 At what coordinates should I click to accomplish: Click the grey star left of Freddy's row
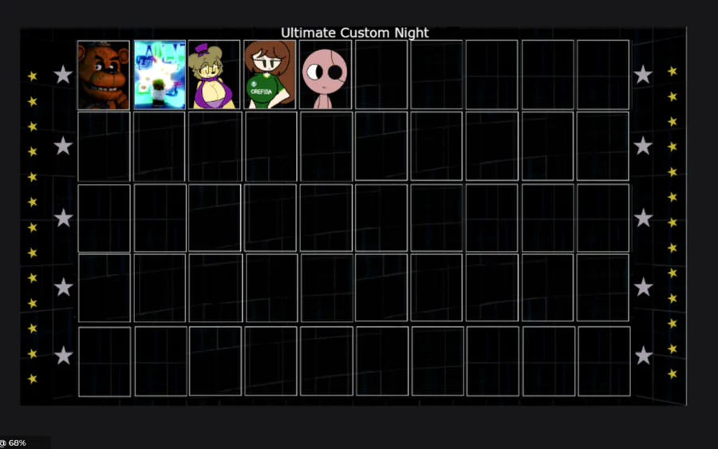[63, 75]
